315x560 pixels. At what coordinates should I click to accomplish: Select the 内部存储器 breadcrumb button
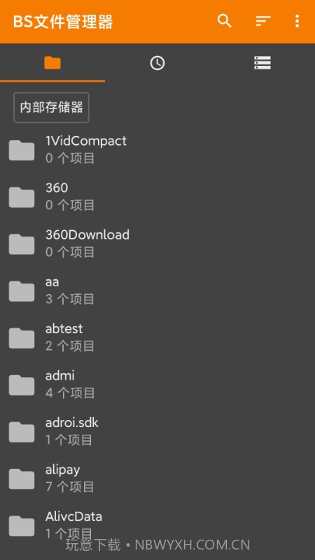point(51,108)
